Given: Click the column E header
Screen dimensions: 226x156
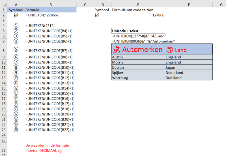Looking at the screenshot, I should pos(137,5).
